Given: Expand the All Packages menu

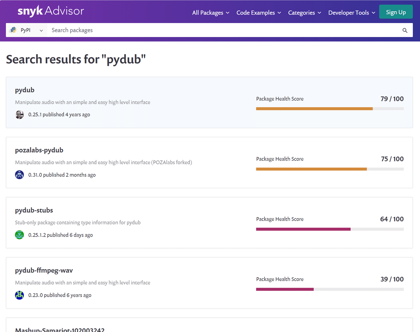Looking at the screenshot, I should point(211,13).
